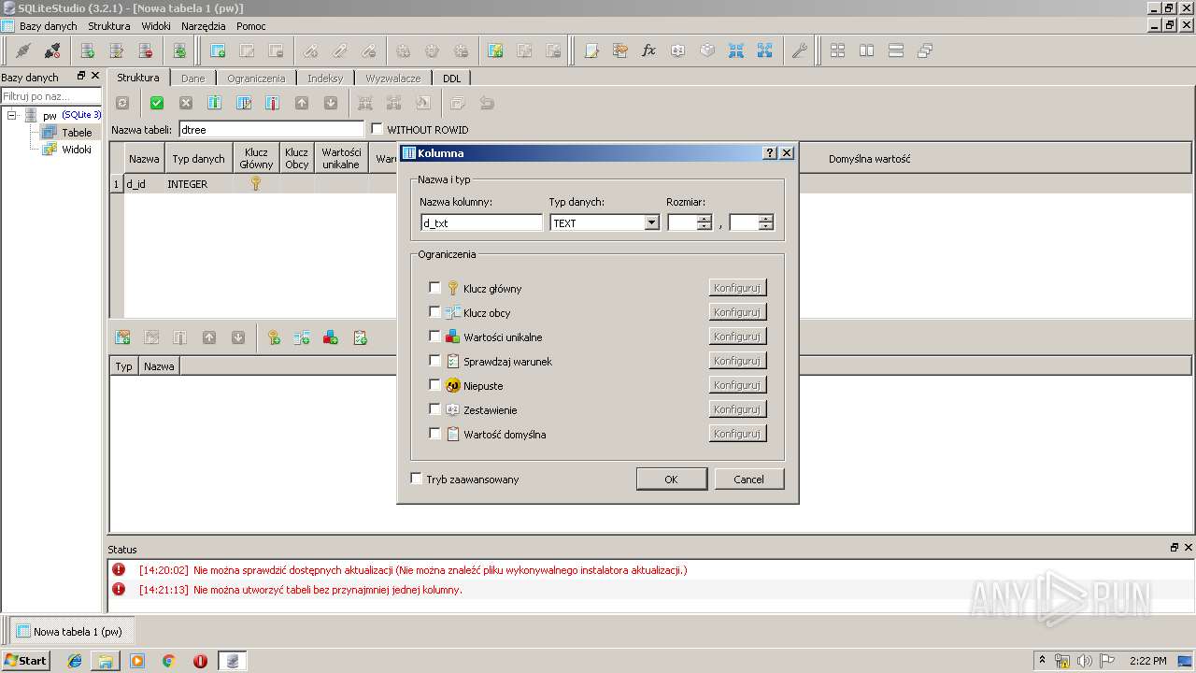Click the OK button
The height and width of the screenshot is (673, 1196).
point(671,479)
